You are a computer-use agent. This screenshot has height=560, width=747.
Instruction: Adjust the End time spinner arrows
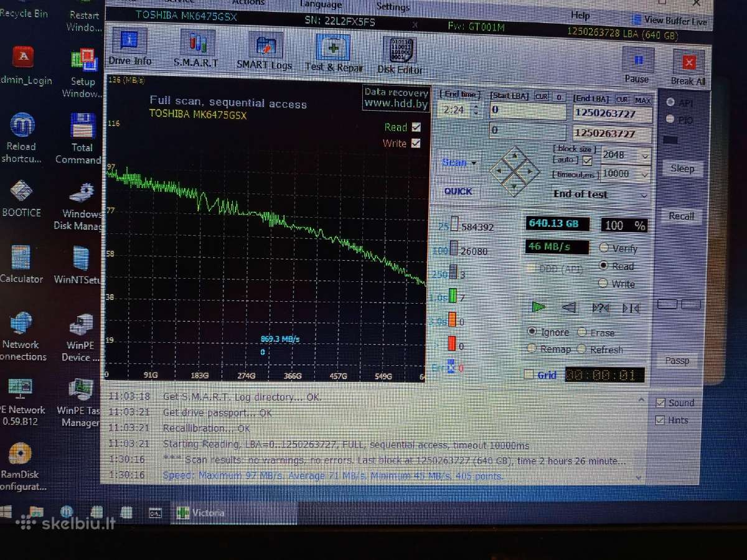click(x=476, y=111)
